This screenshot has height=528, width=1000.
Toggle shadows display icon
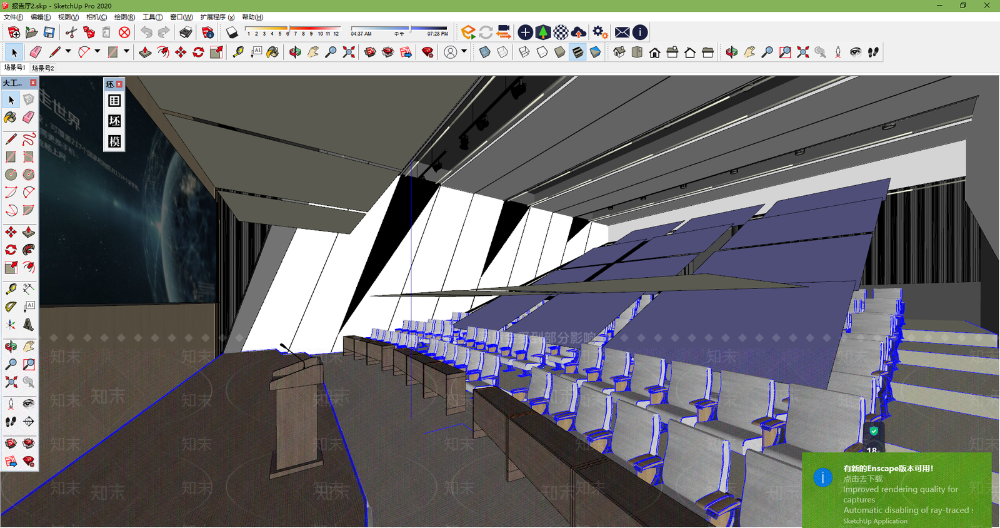(x=232, y=32)
